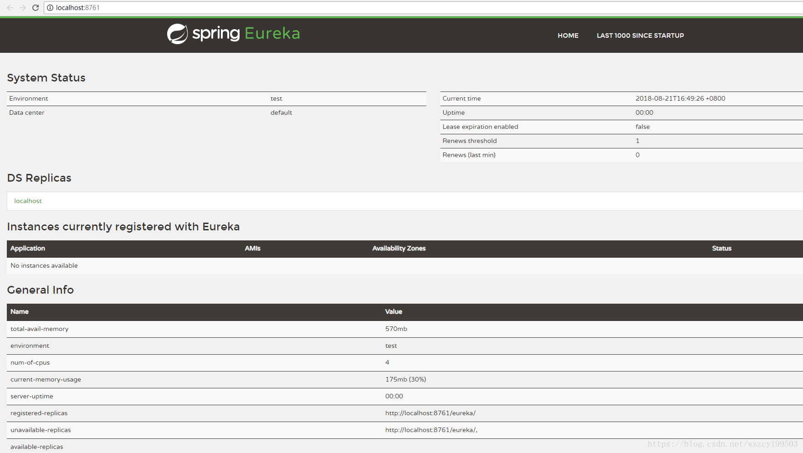
Task: Open the localhost replica link
Action: point(28,201)
